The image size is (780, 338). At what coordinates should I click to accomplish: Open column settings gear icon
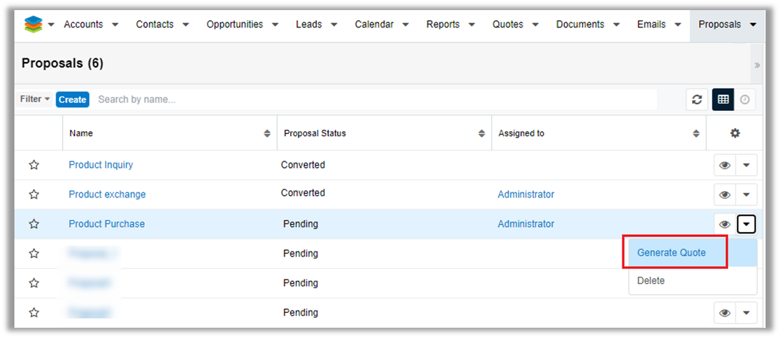click(x=735, y=133)
